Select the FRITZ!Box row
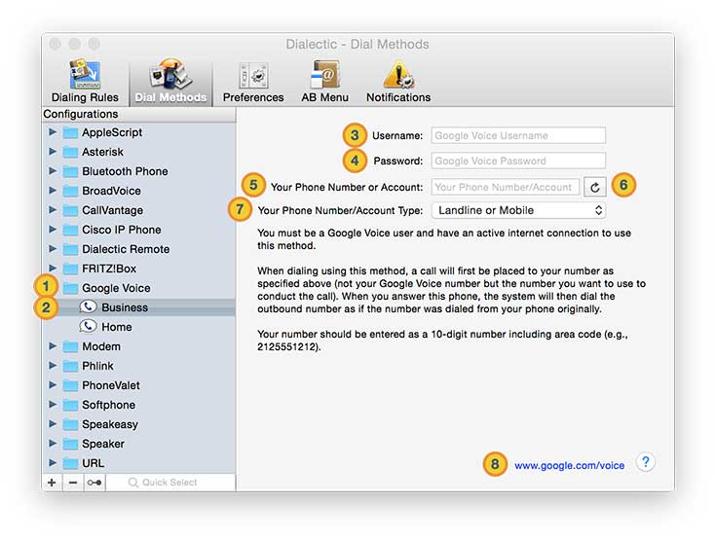The image size is (715, 540). (x=138, y=269)
